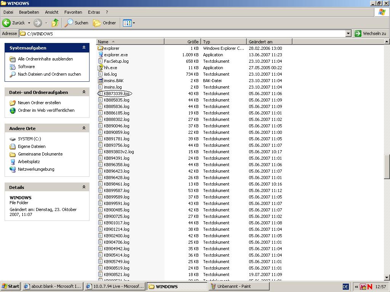Sort by Geändert am column header

pos(269,42)
